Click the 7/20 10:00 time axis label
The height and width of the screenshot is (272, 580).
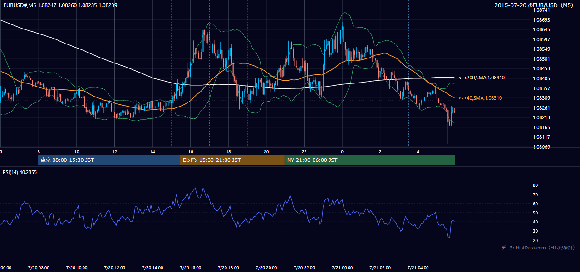click(77, 268)
